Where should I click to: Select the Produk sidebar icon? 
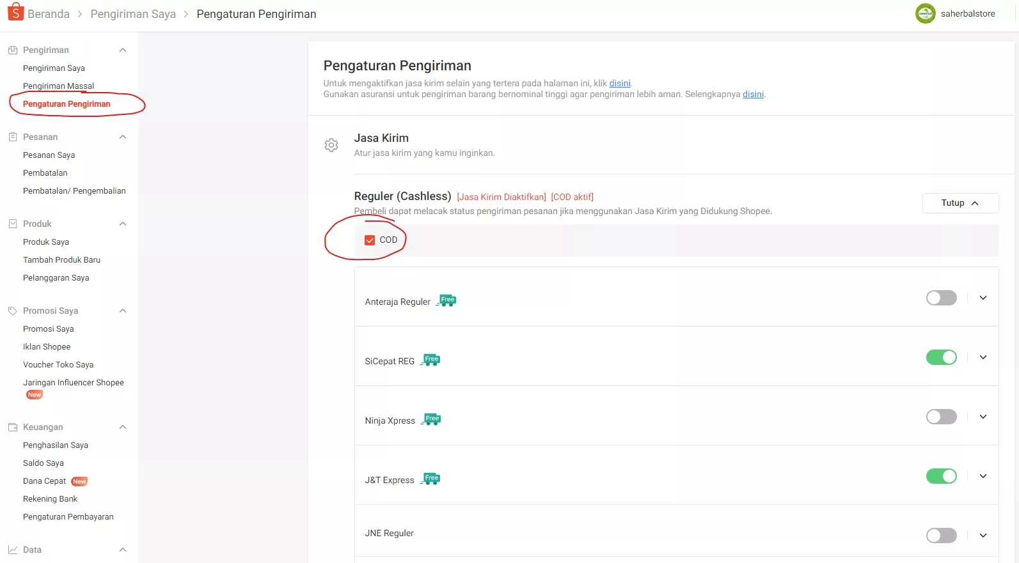click(11, 223)
